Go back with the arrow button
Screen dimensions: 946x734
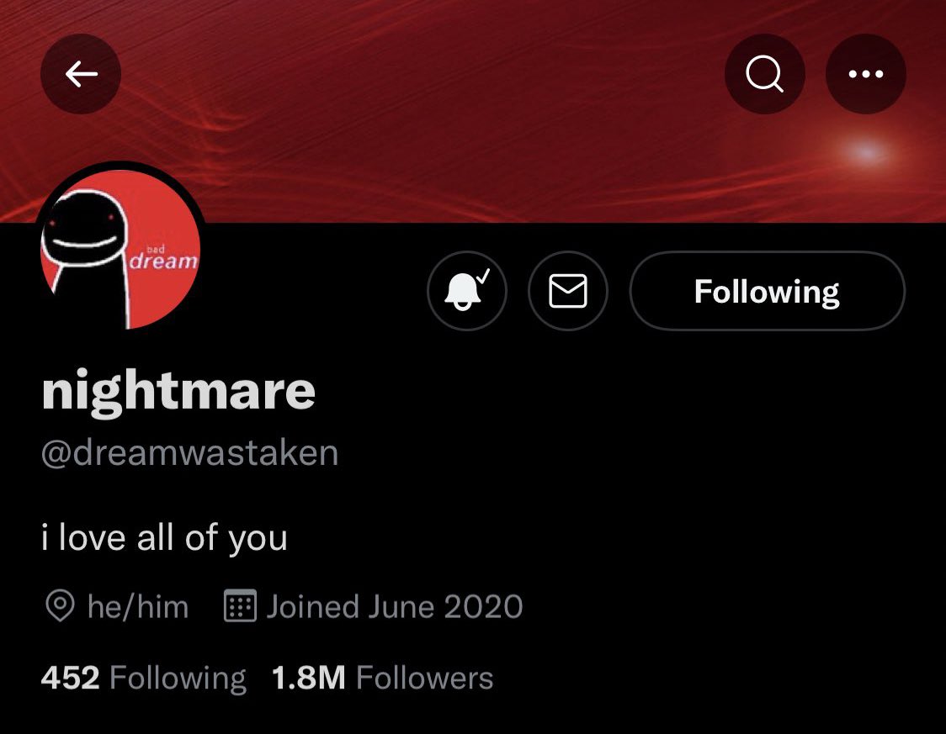click(x=81, y=74)
